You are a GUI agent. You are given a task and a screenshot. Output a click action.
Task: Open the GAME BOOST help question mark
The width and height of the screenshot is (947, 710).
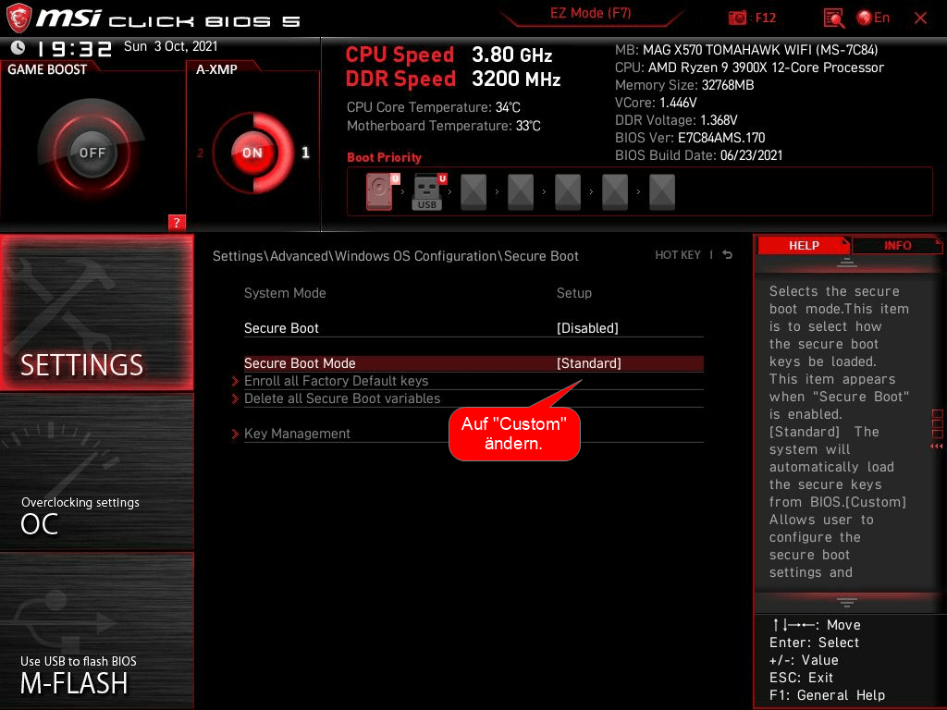(x=177, y=222)
